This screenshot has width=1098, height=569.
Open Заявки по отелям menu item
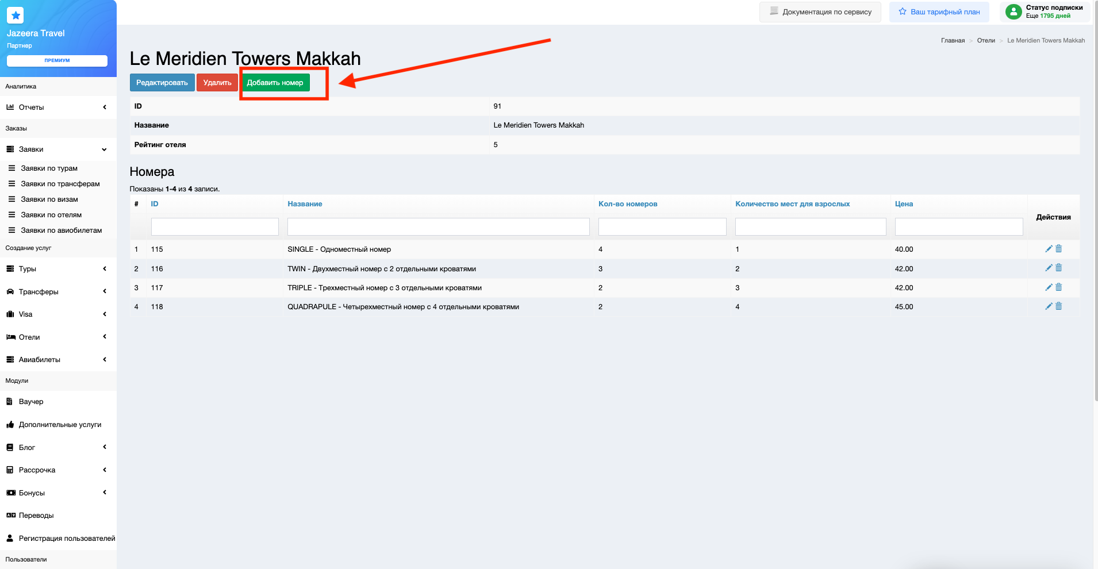pos(51,215)
